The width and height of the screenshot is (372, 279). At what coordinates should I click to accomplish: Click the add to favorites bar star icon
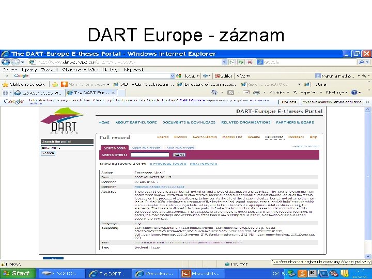click(55, 84)
